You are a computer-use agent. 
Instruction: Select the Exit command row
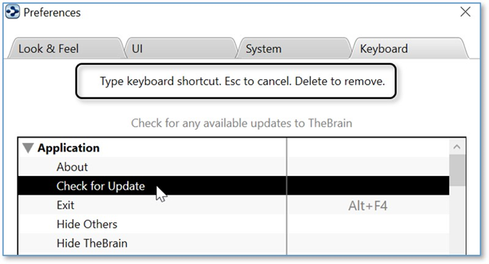click(152, 205)
